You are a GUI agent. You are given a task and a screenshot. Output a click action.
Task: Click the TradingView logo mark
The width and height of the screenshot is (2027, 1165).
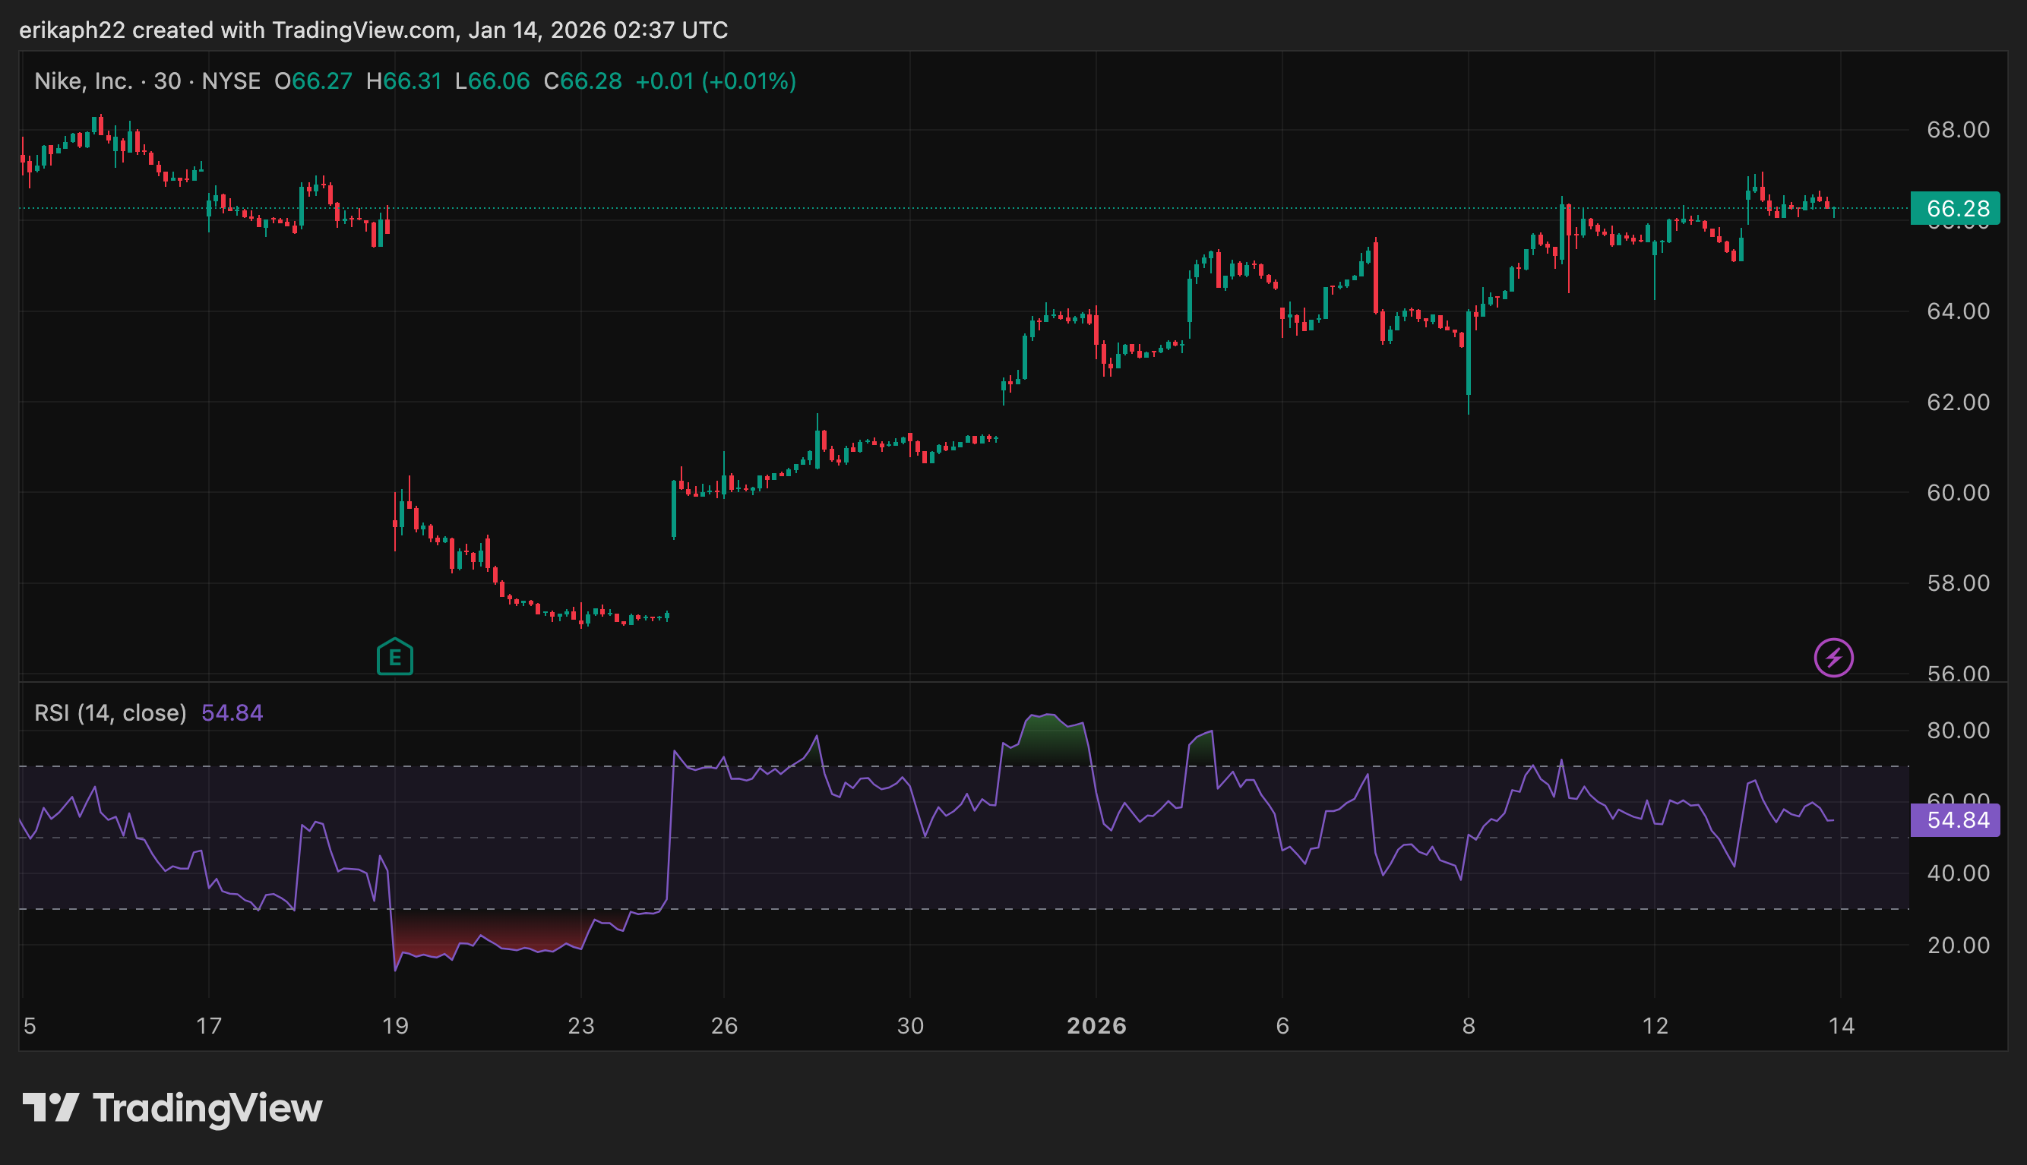(50, 1107)
